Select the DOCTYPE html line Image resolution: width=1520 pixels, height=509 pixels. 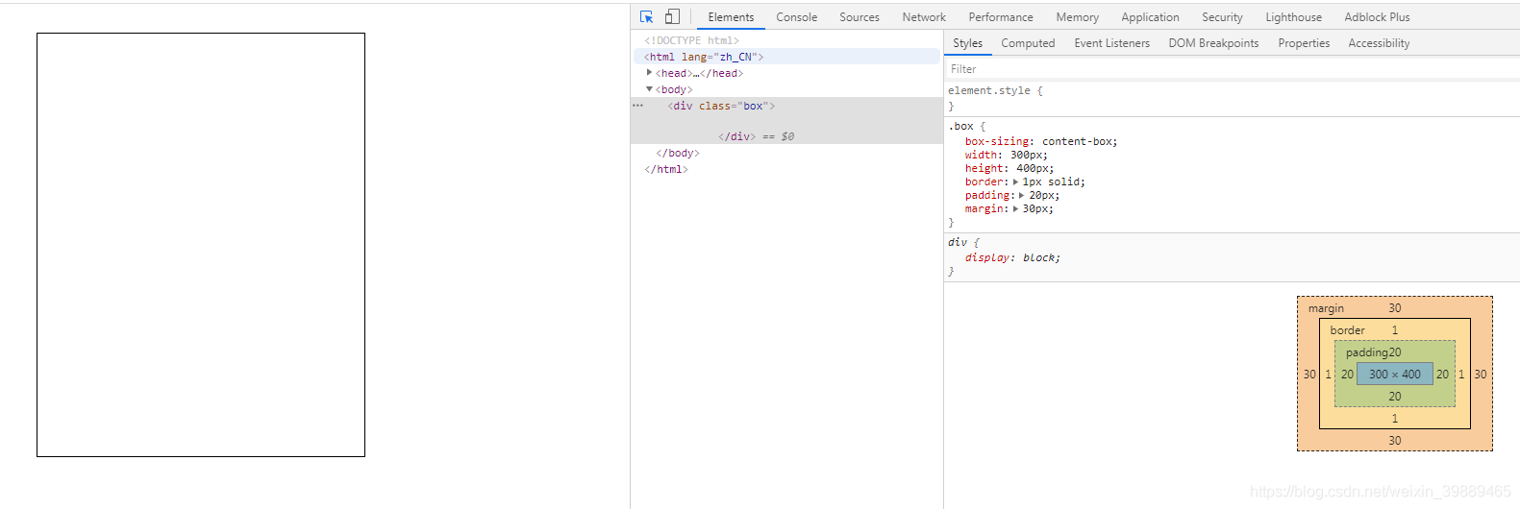tap(691, 40)
